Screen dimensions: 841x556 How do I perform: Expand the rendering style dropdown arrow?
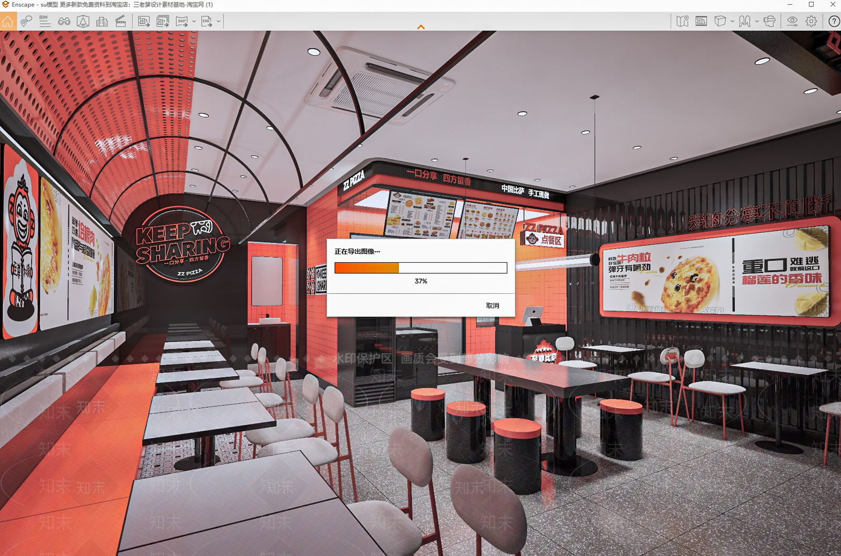[x=732, y=22]
